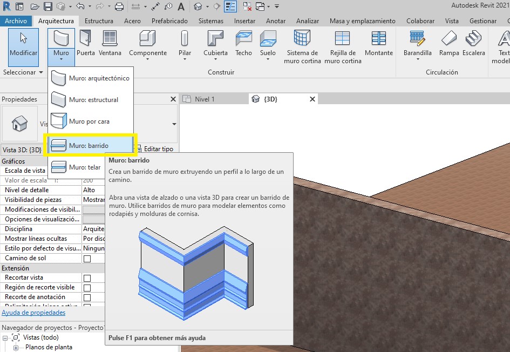Toggle the Recortar vista checkbox
This screenshot has width=510, height=352.
[87, 278]
